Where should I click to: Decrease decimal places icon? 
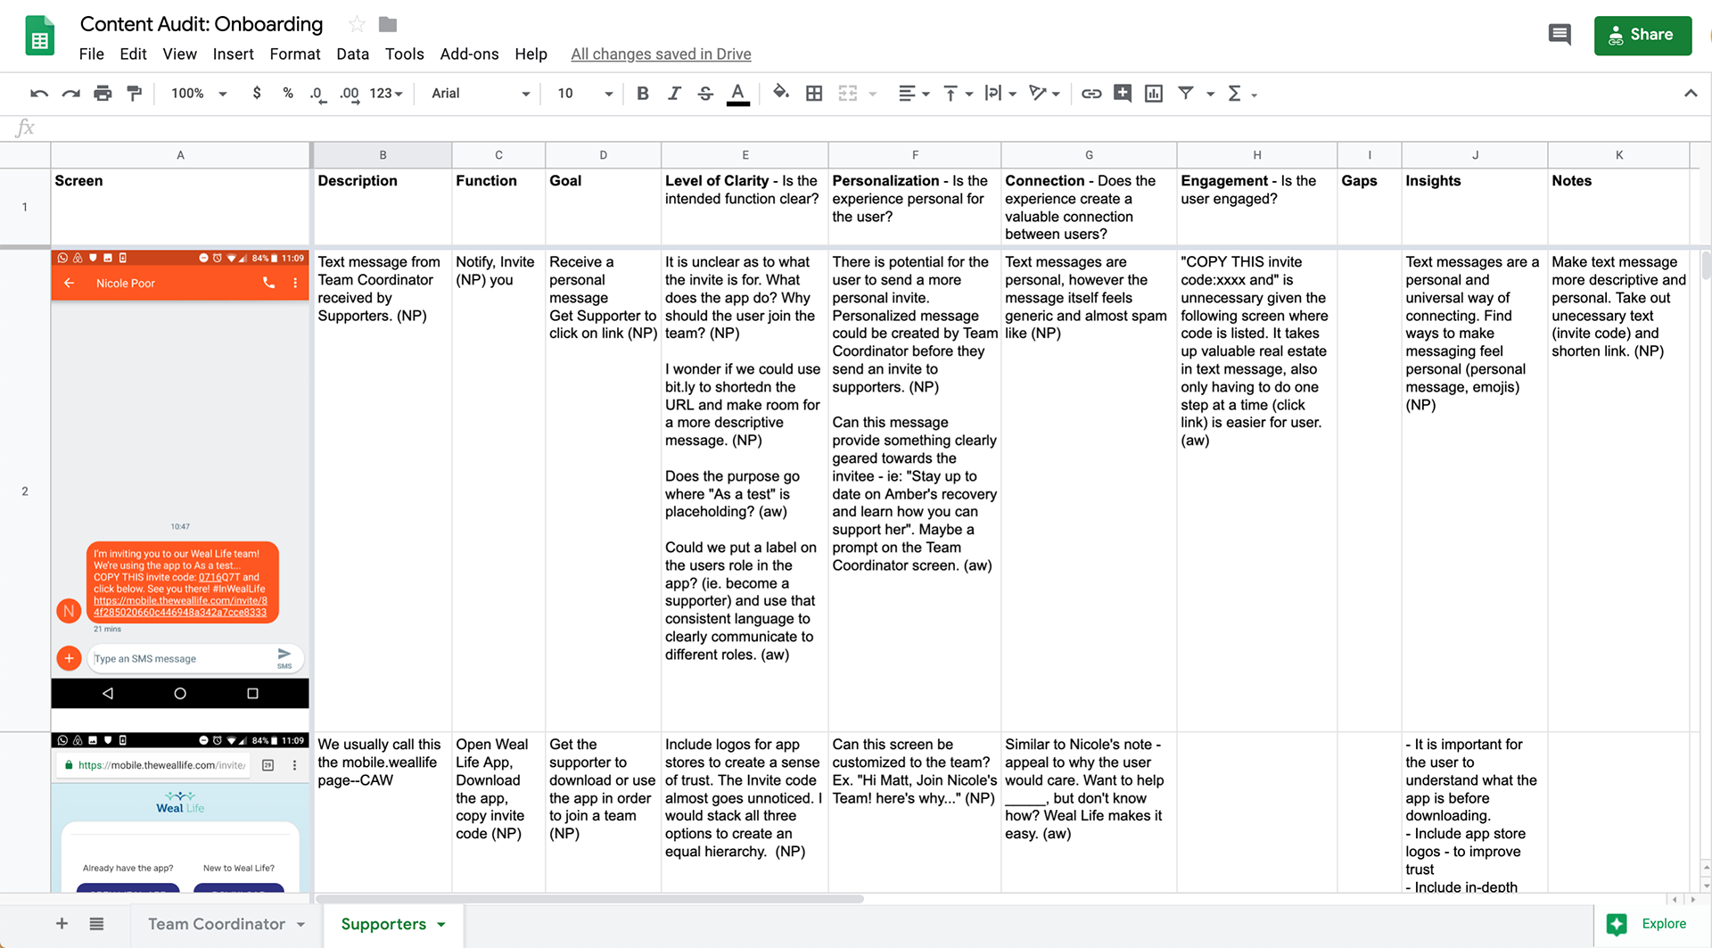[317, 94]
